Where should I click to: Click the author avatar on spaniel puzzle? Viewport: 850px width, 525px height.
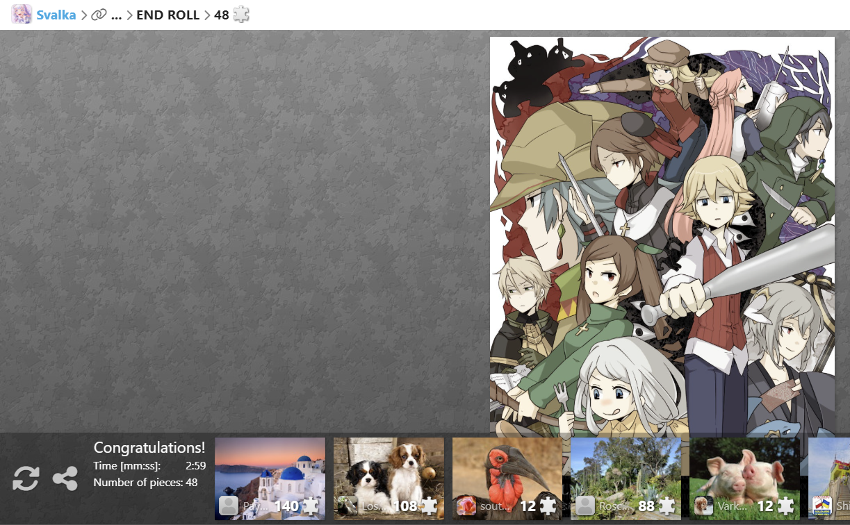pyautogui.click(x=348, y=506)
